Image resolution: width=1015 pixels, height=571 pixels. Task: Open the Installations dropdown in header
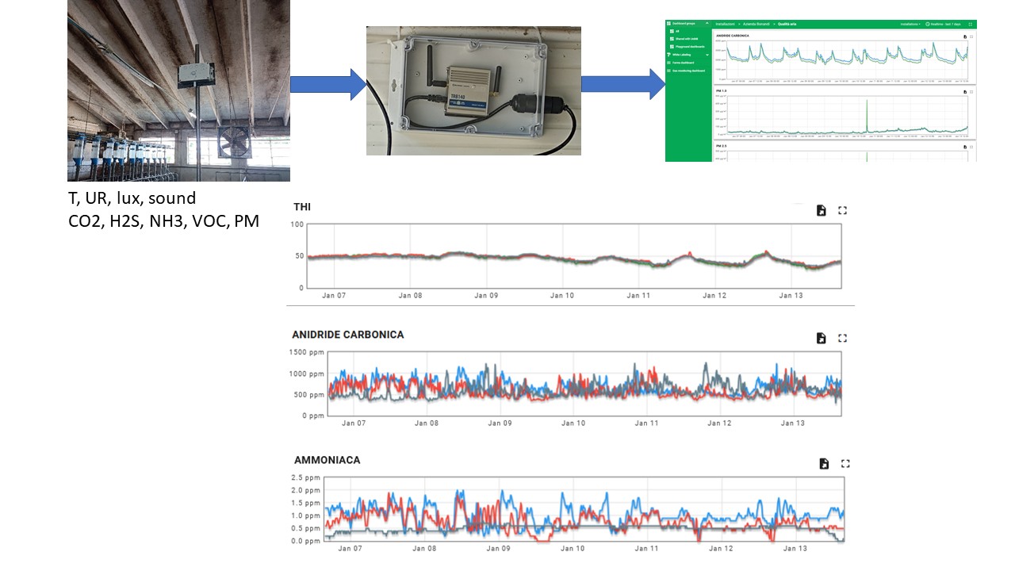(x=910, y=24)
